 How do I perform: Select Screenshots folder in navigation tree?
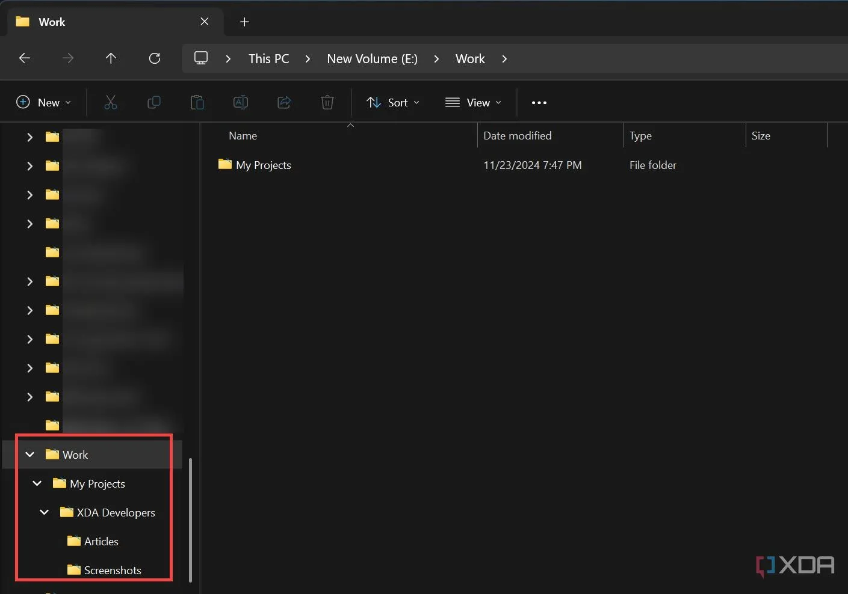113,571
